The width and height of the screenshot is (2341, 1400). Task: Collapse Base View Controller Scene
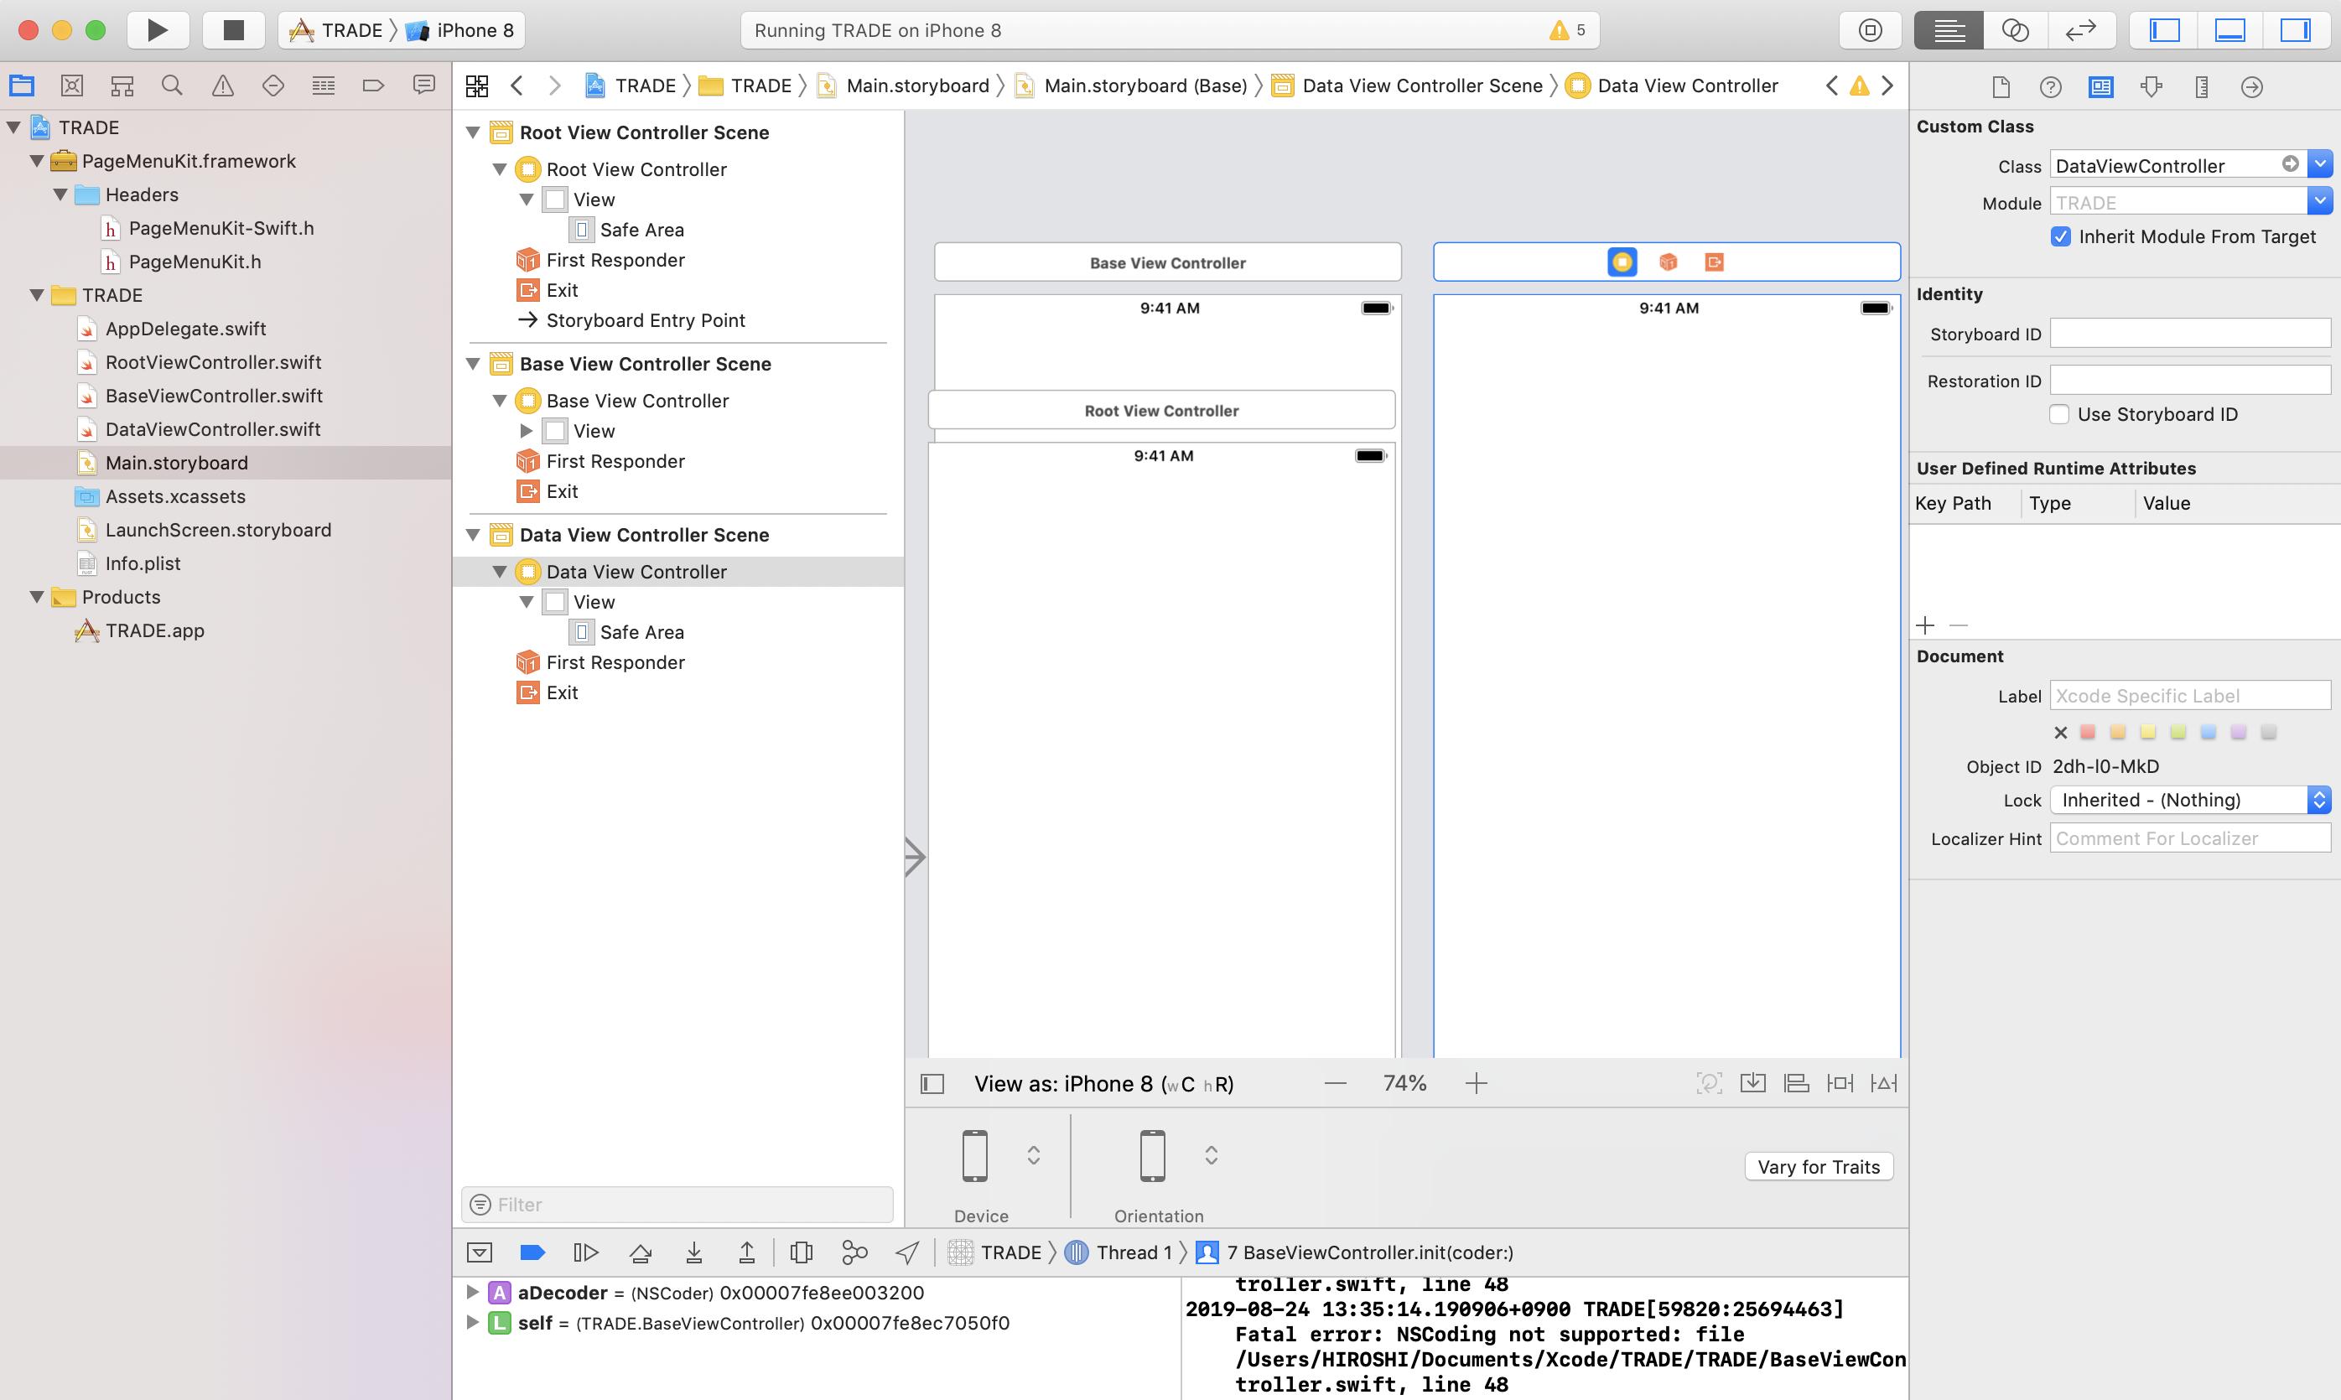pyautogui.click(x=474, y=364)
